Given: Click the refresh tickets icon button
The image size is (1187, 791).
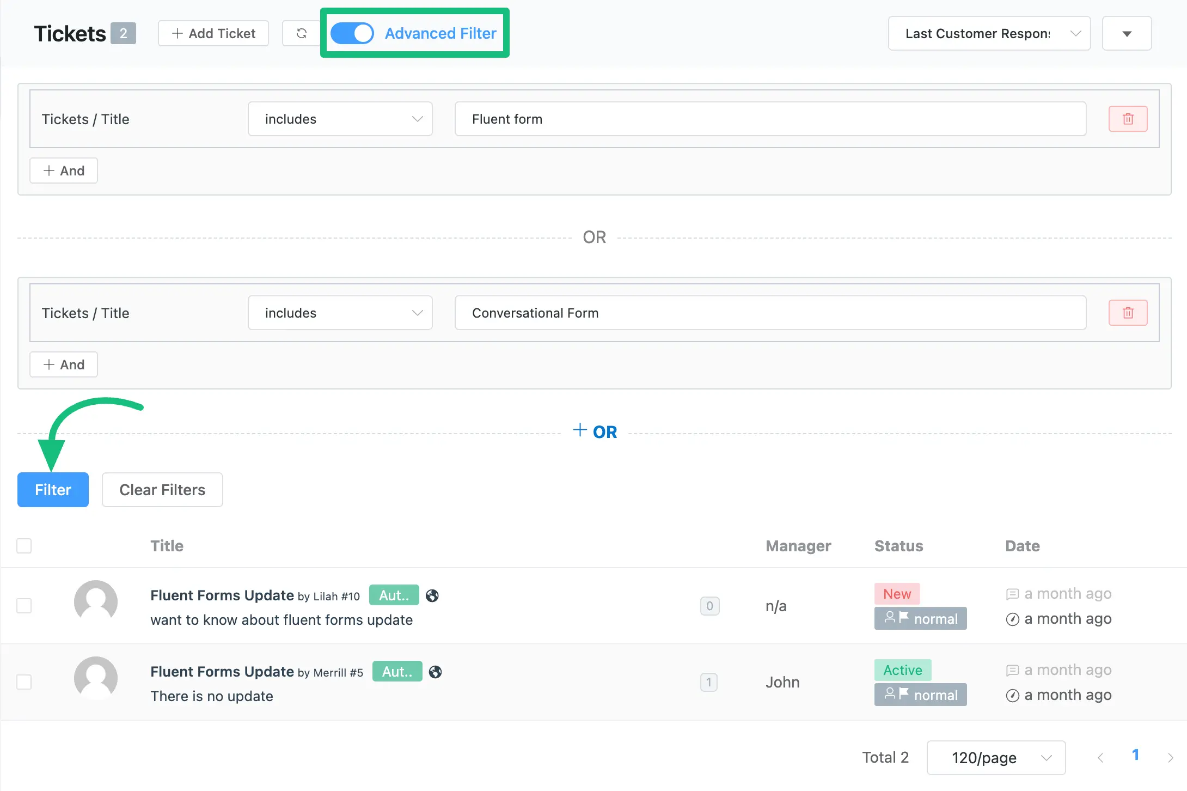Looking at the screenshot, I should pos(301,33).
